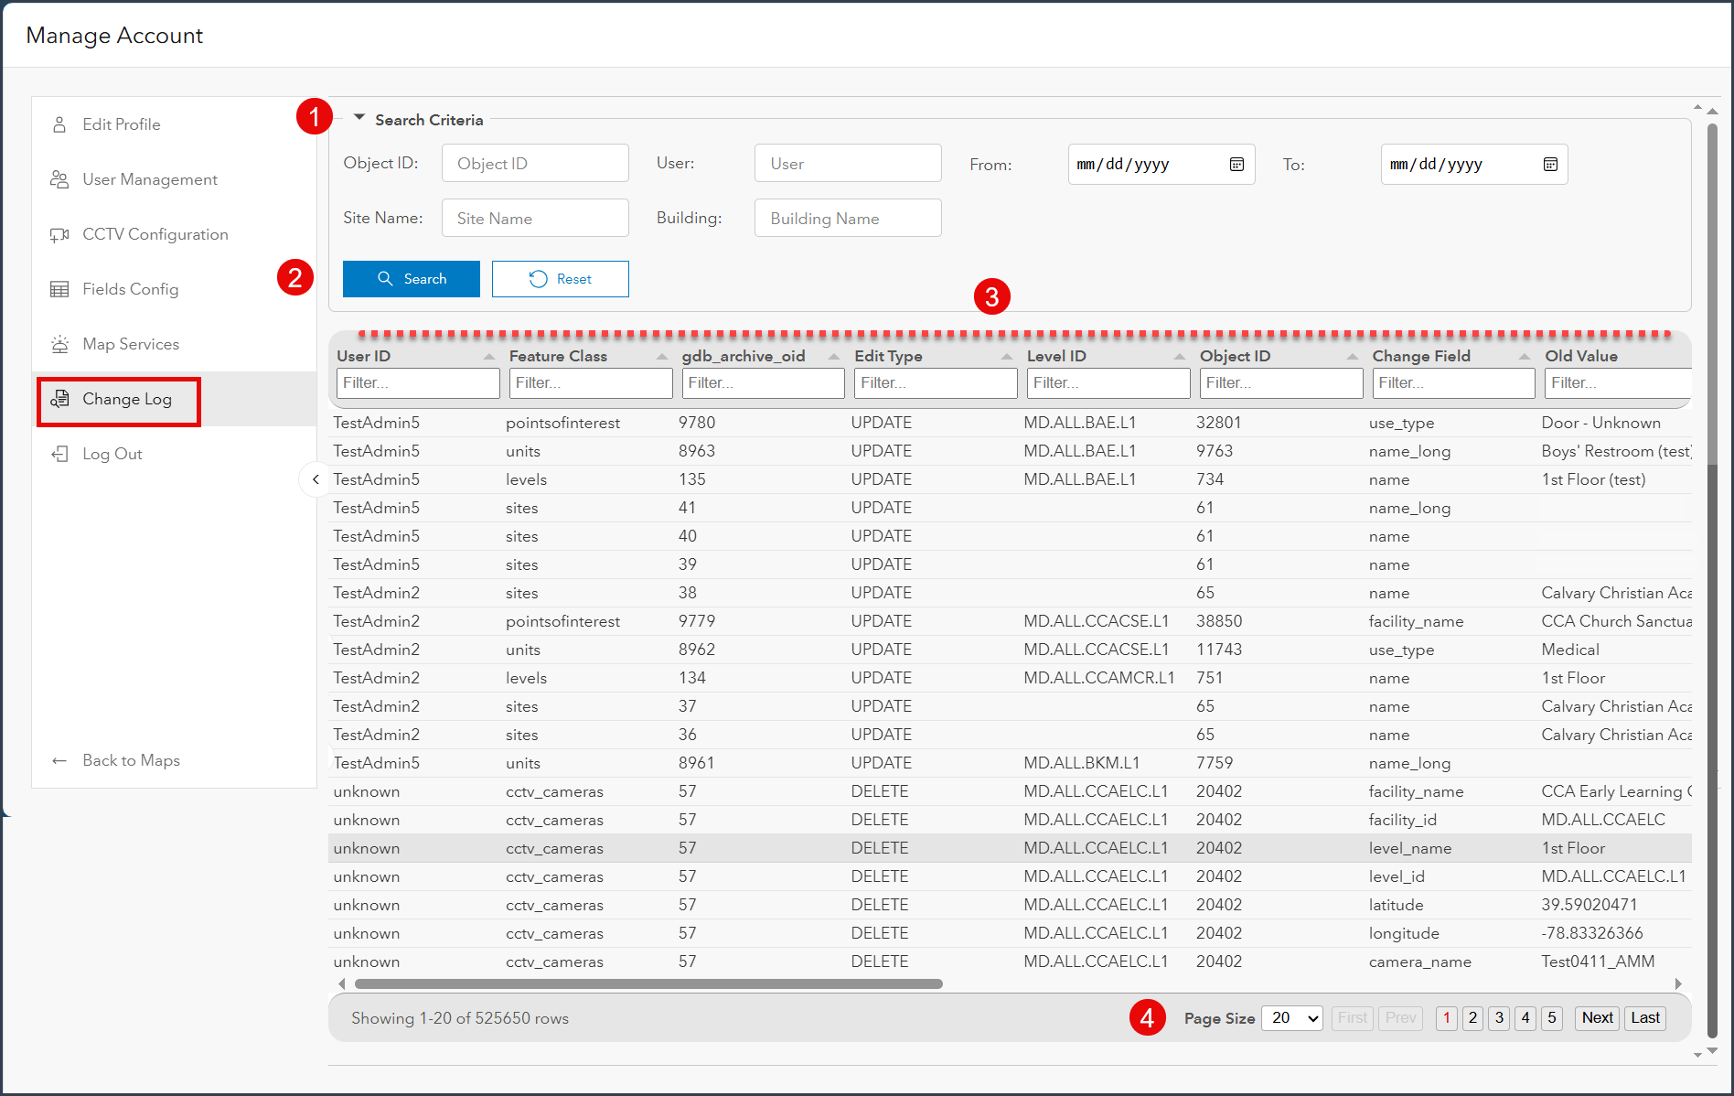Click the page vertical scrollbar thumb
This screenshot has width=1734, height=1096.
[1712, 581]
